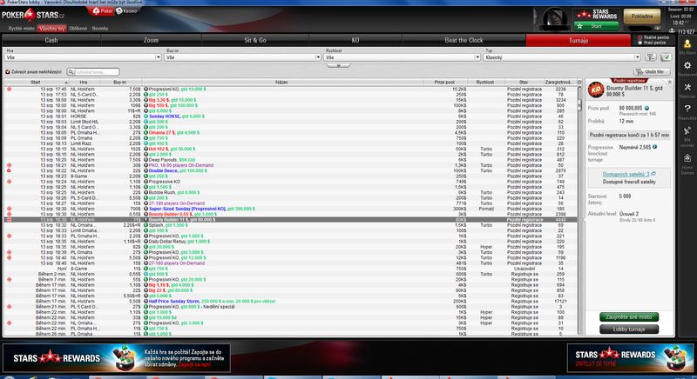Click Stars Rewards Start button
Viewport: 697px width, 379px height.
[596, 26]
